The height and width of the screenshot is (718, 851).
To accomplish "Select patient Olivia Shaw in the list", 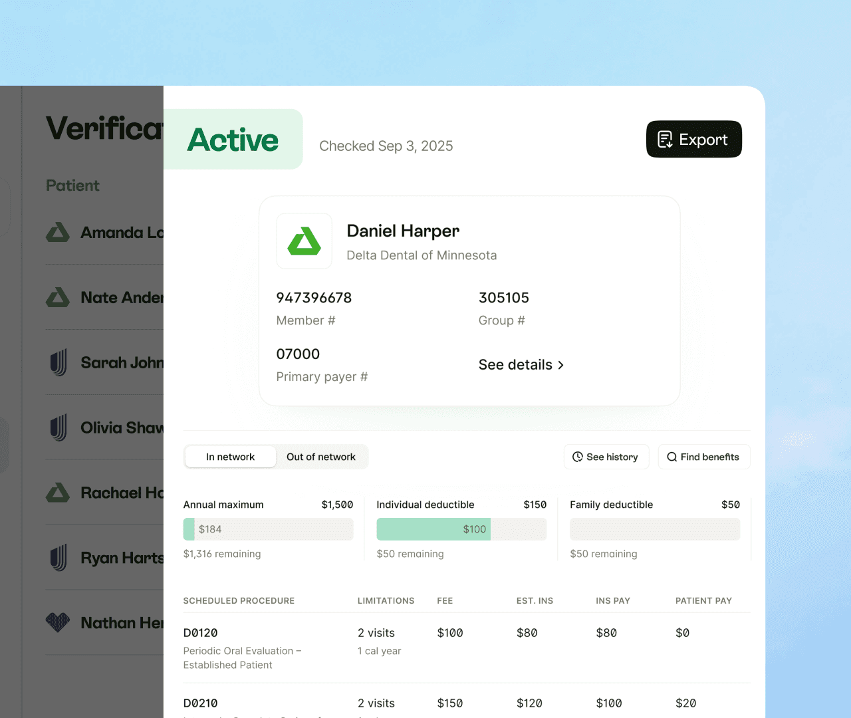I will (104, 427).
